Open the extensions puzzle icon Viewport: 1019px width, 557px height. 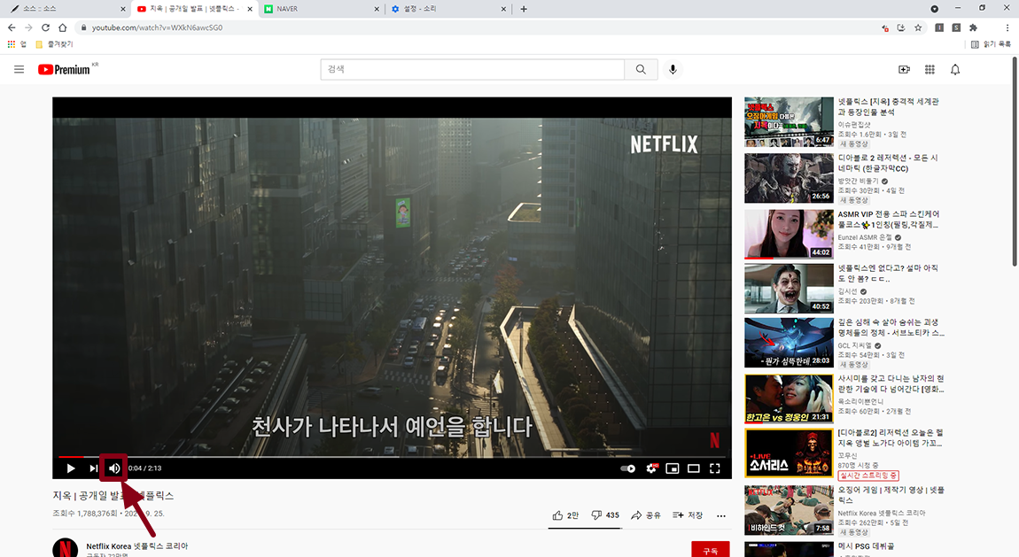tap(974, 27)
